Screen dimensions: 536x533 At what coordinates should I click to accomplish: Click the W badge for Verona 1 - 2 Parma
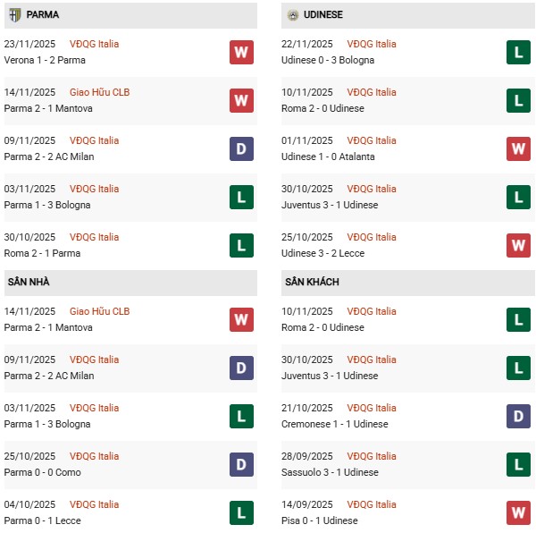pyautogui.click(x=241, y=52)
